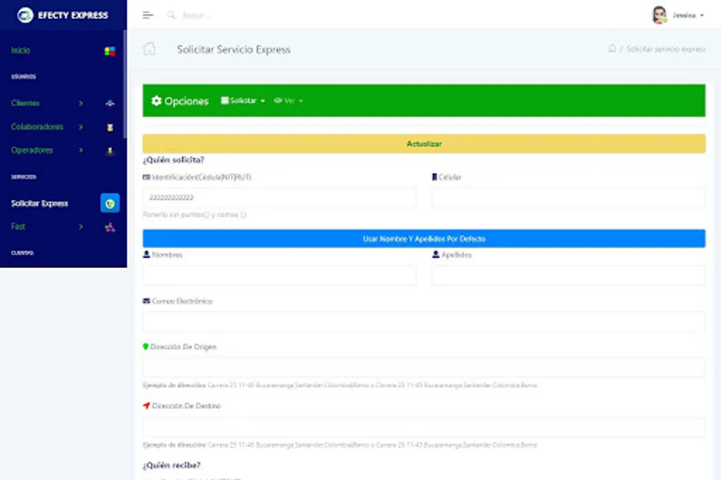Screen dimensions: 721x480
Task: Click the Celular input field
Action: 568,197
